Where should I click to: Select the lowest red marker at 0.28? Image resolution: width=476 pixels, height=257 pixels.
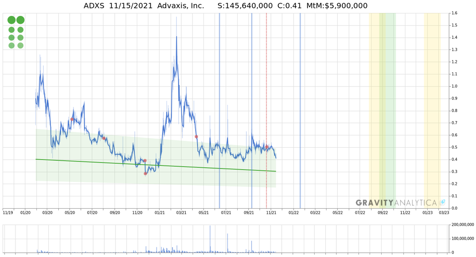pos(145,174)
